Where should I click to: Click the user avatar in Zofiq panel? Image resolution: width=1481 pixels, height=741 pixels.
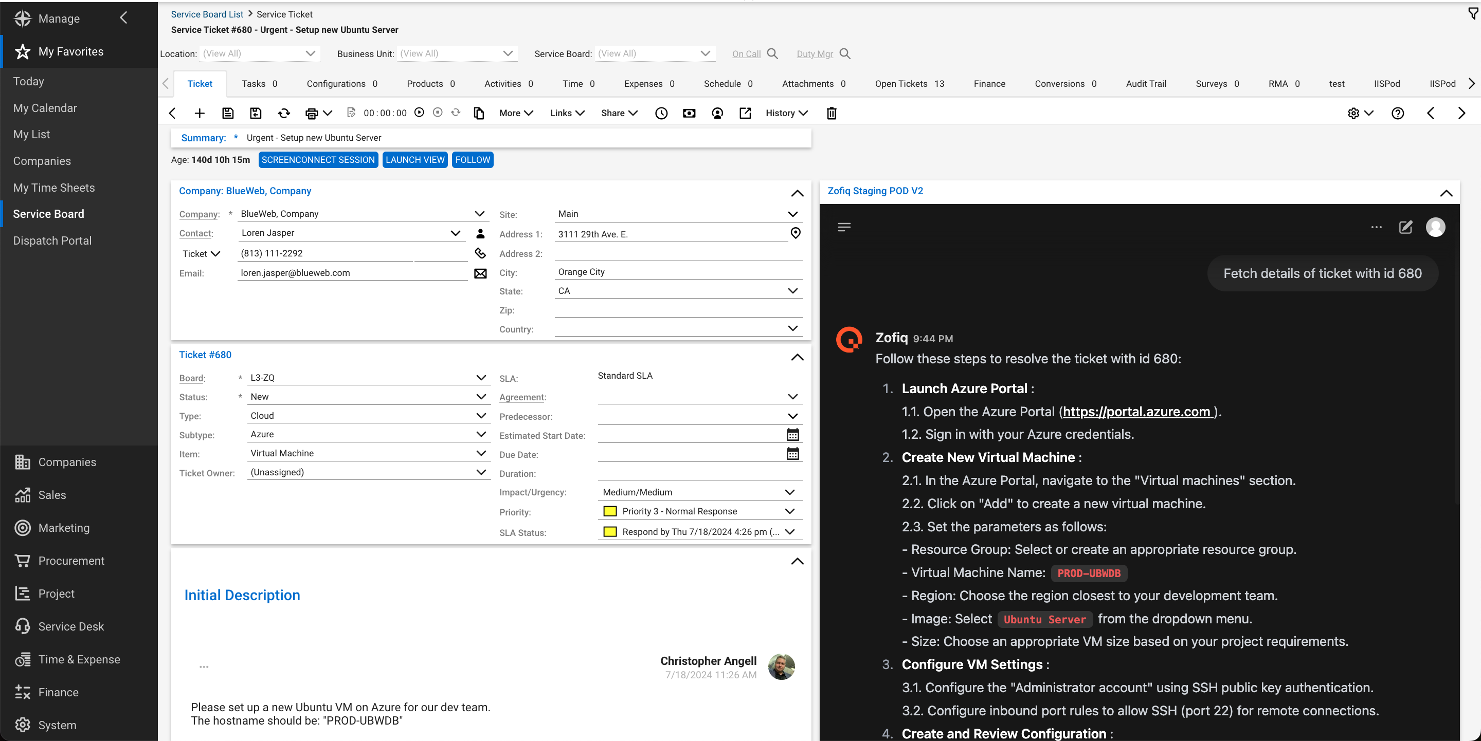pyautogui.click(x=1436, y=227)
